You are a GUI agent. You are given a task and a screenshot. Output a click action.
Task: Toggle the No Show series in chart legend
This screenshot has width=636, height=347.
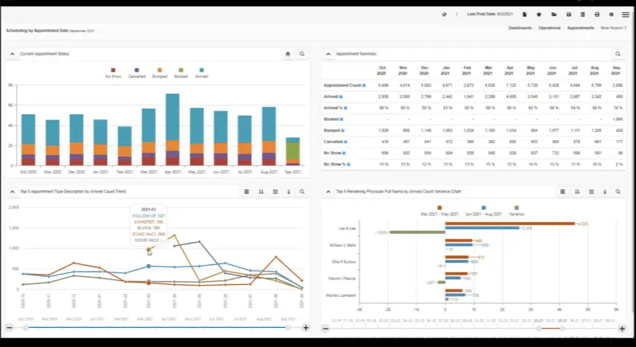pyautogui.click(x=114, y=72)
